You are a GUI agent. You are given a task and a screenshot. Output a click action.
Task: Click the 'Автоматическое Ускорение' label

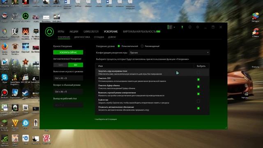tap(67, 59)
